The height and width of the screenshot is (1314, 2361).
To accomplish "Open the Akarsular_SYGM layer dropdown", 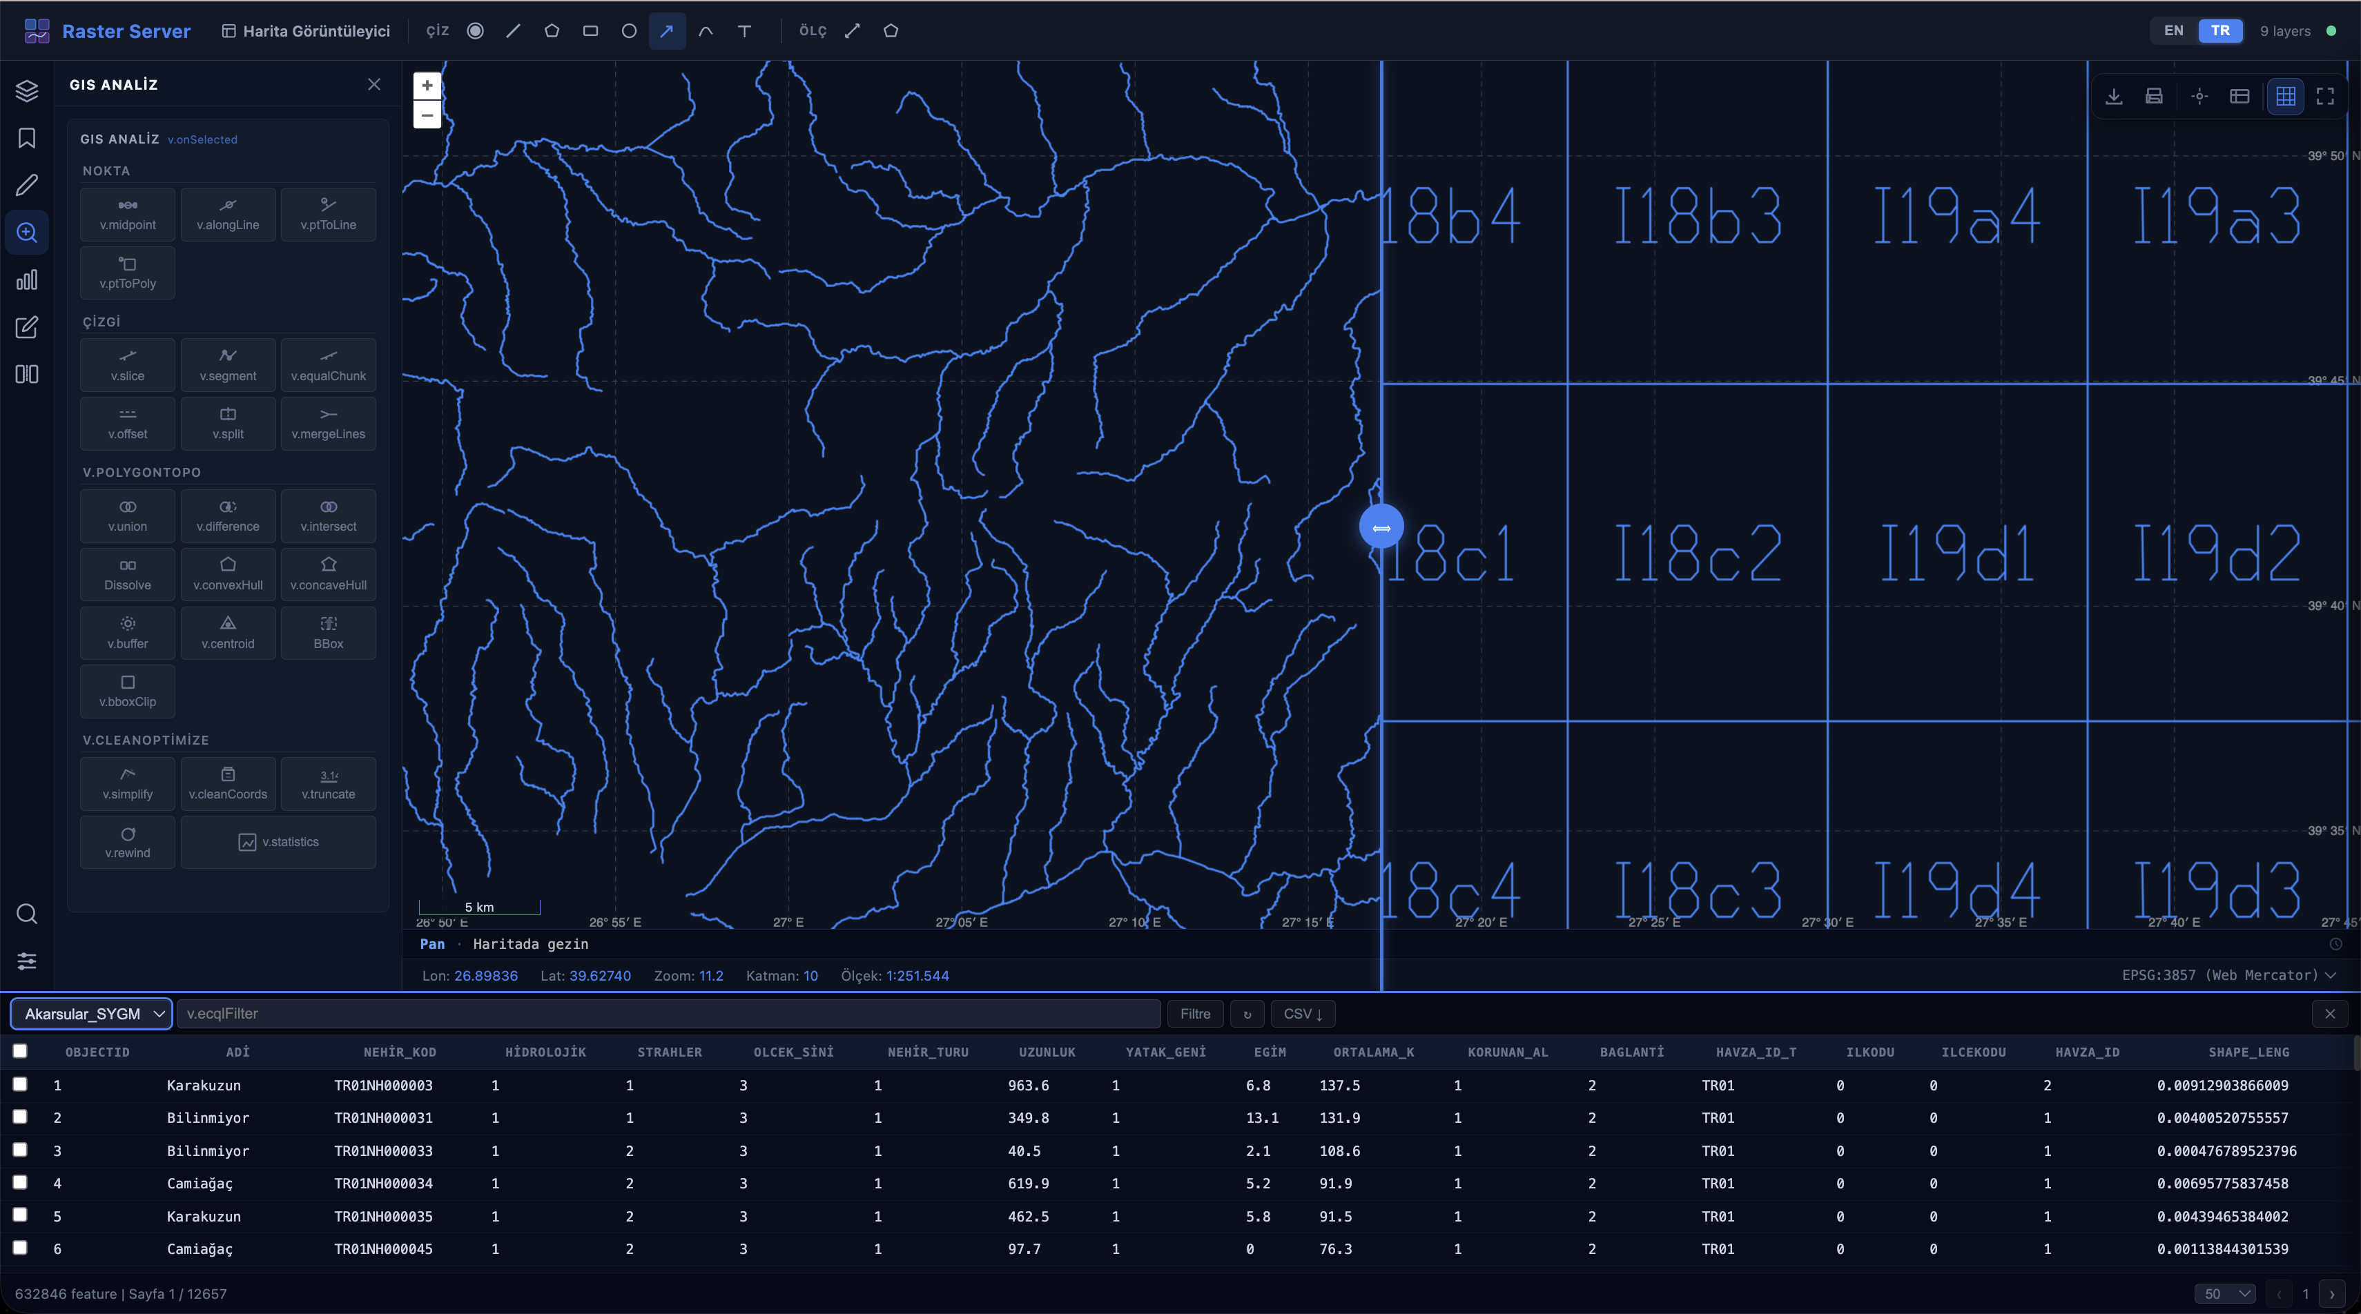I will [x=92, y=1013].
